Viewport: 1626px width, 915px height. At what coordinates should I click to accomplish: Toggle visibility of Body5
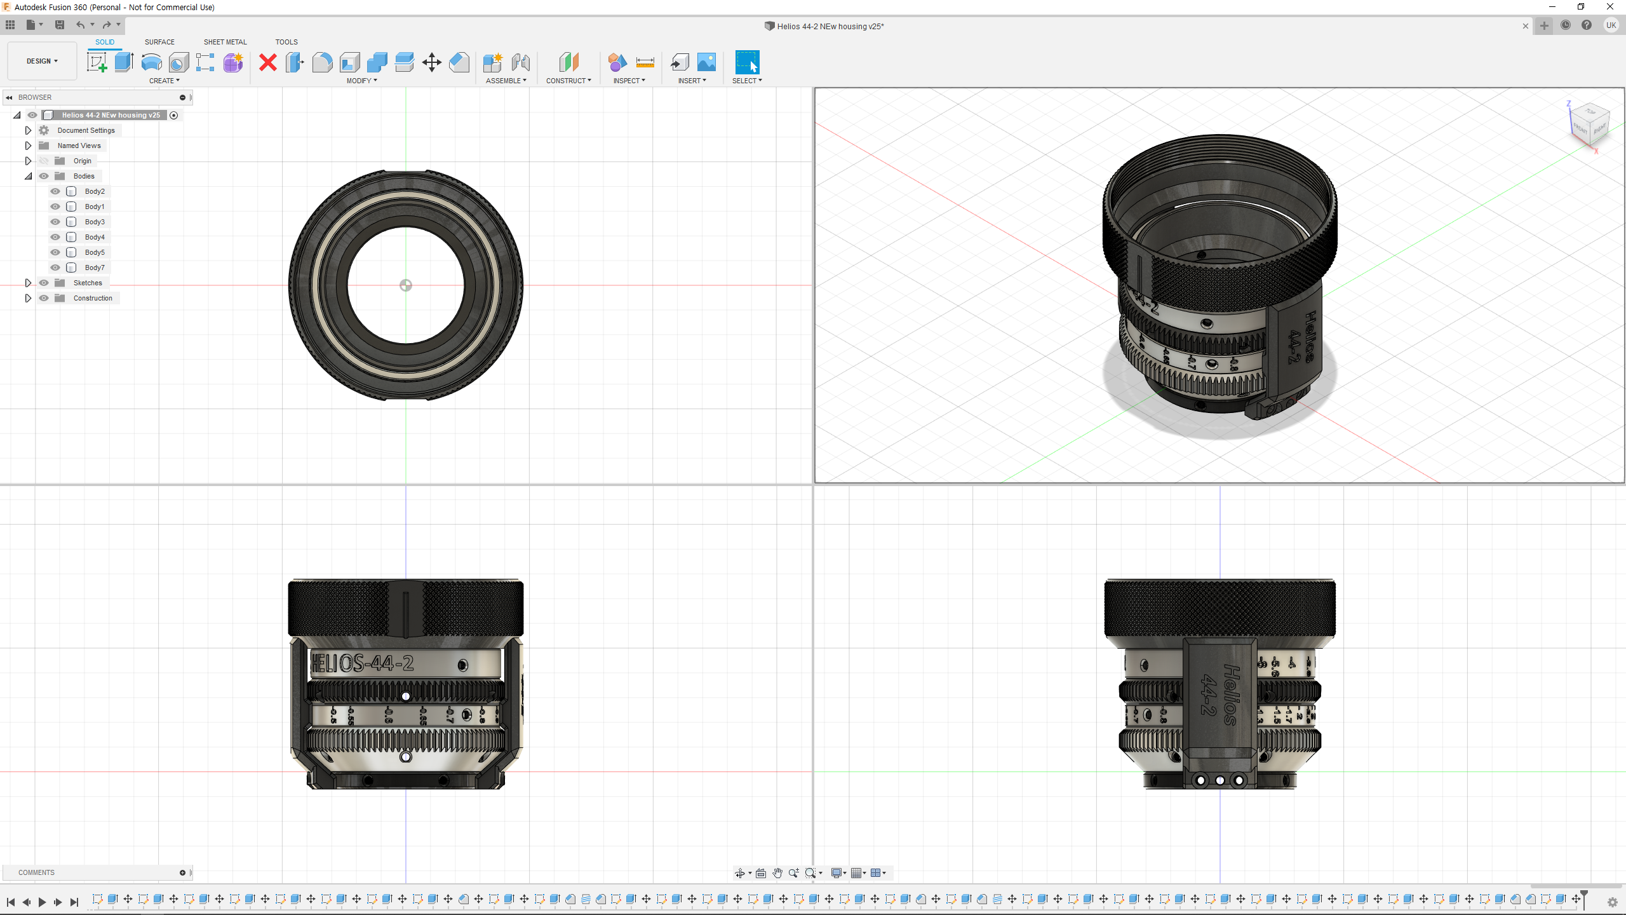coord(55,252)
